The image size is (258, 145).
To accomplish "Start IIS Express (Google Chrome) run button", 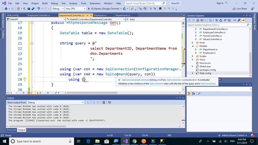I will tap(104, 9).
